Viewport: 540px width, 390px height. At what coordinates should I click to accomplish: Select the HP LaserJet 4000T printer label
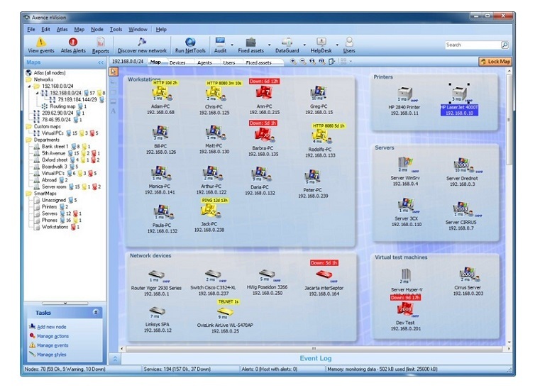coord(459,110)
